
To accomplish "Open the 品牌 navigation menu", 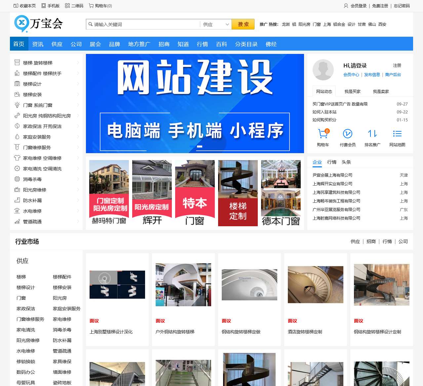I will click(115, 44).
